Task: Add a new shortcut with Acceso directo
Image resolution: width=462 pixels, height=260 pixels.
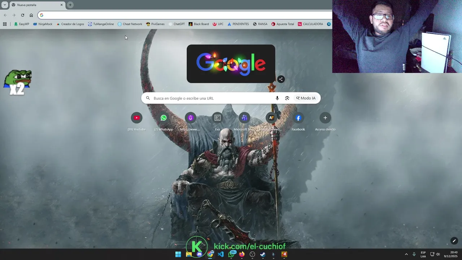Action: pyautogui.click(x=325, y=118)
